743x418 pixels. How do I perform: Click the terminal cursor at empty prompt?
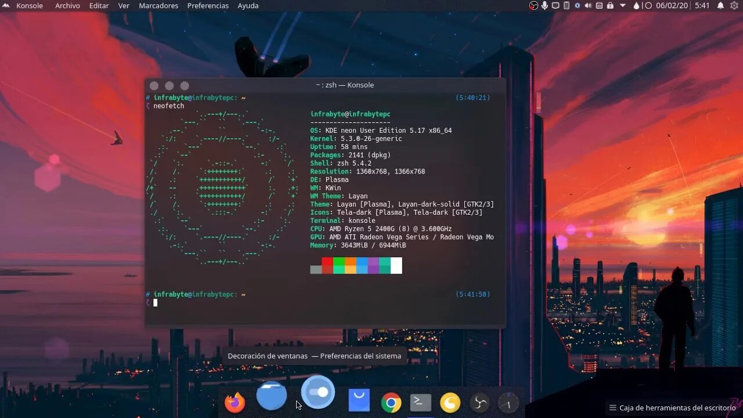pyautogui.click(x=156, y=302)
